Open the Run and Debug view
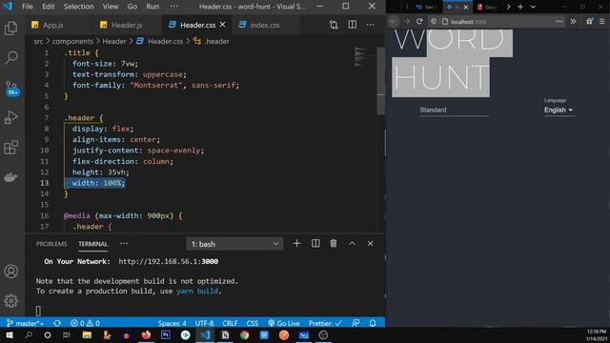The height and width of the screenshot is (343, 610). point(10,117)
